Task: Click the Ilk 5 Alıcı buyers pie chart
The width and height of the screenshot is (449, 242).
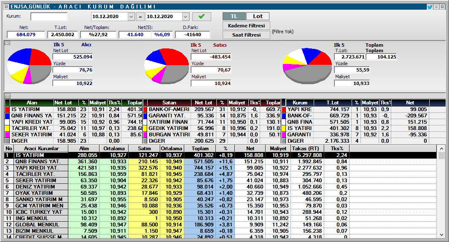Action: pyautogui.click(x=29, y=66)
